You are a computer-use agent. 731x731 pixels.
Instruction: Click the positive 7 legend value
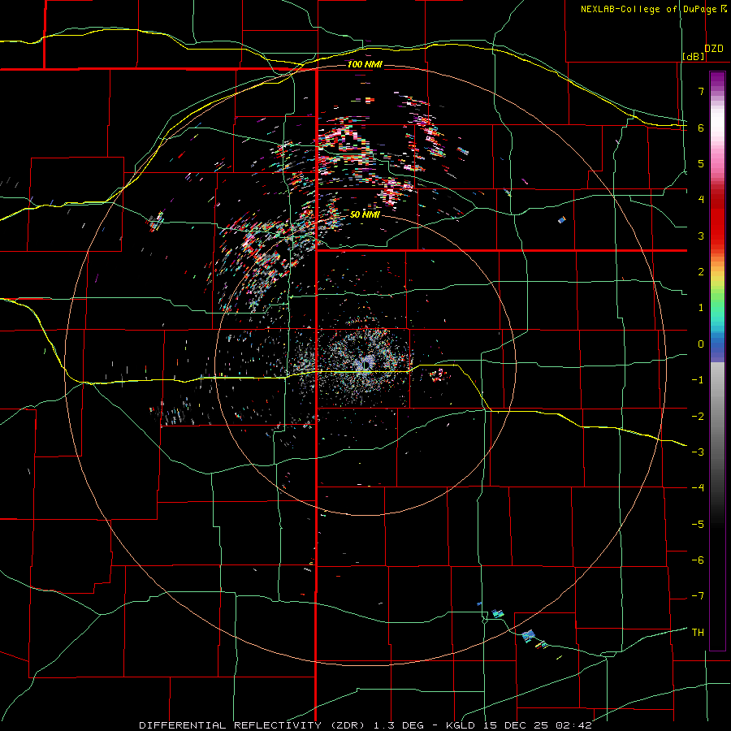(701, 91)
